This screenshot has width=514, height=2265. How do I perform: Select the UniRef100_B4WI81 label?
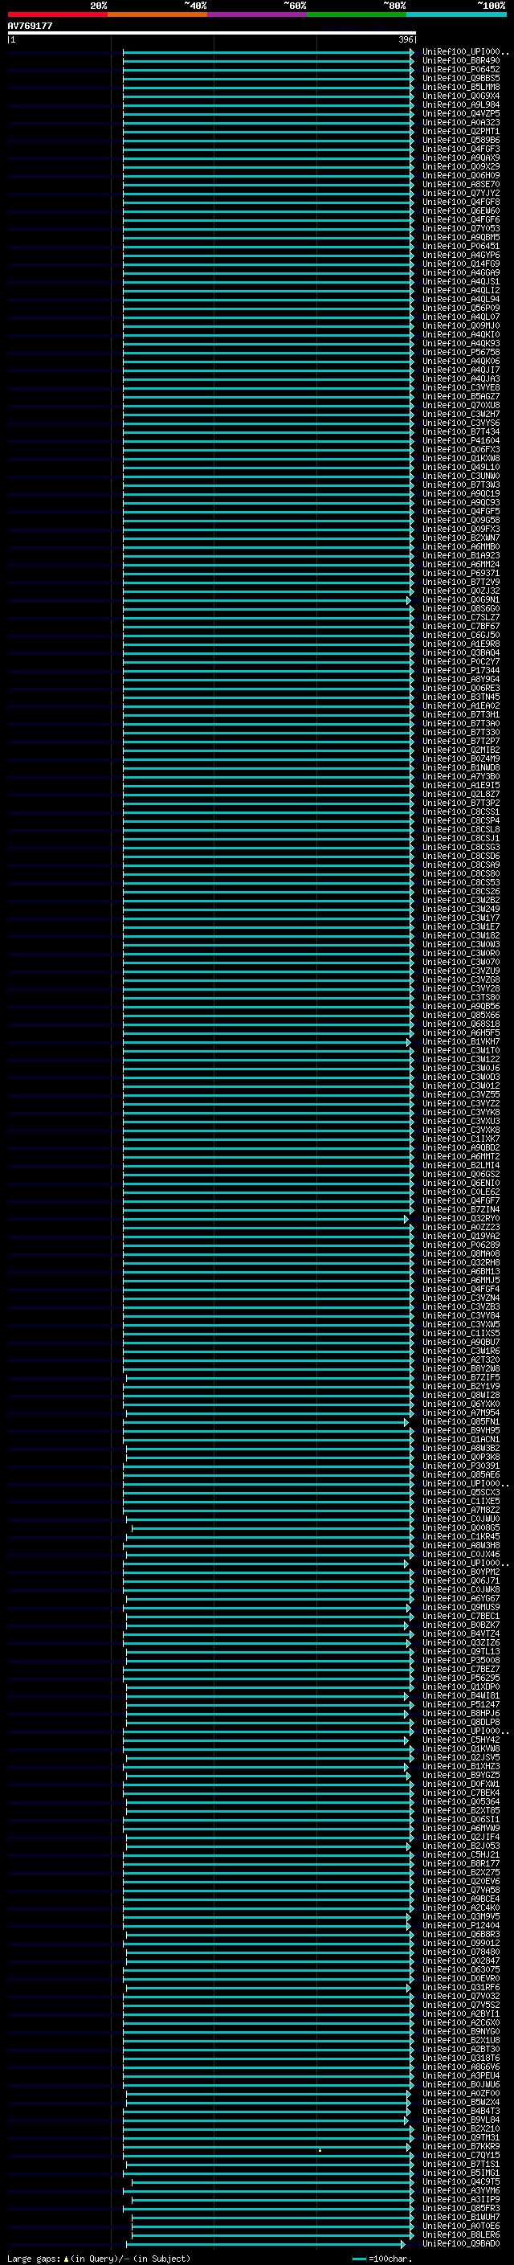pyautogui.click(x=461, y=1695)
